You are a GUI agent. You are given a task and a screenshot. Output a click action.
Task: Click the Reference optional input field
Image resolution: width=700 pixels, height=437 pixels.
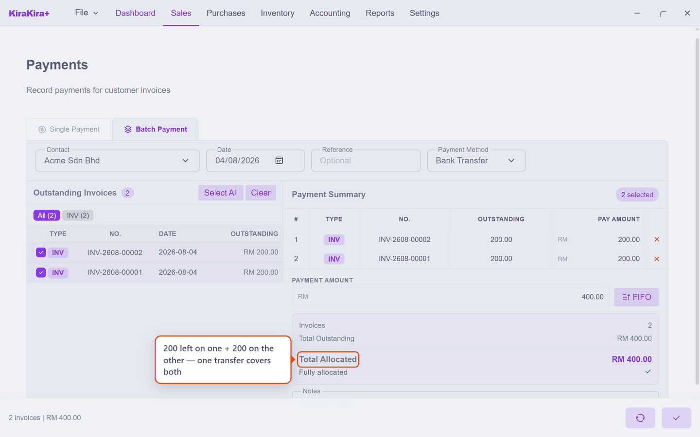pos(366,161)
